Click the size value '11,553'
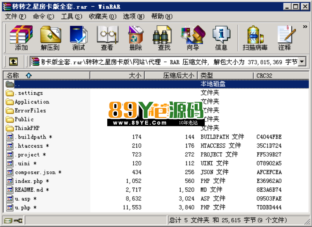 132,208
